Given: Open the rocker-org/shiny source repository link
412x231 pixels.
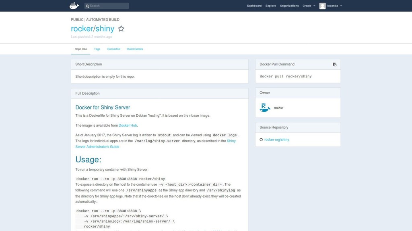Looking at the screenshot, I should point(277,140).
